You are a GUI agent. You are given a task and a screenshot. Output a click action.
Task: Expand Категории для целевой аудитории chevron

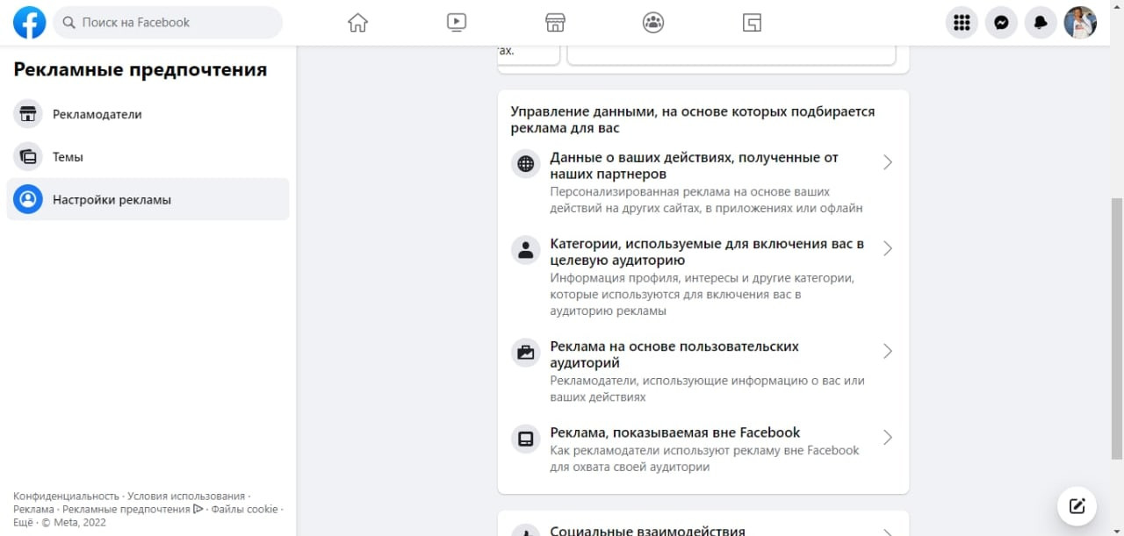[x=888, y=248]
